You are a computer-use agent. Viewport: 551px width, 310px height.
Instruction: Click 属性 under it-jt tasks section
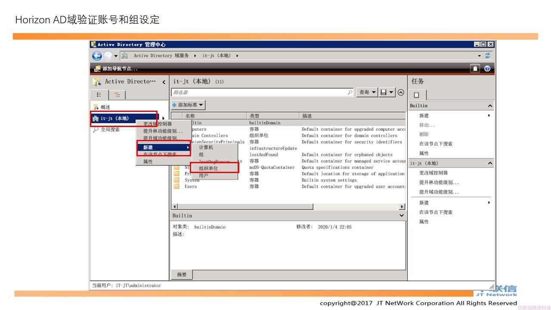pos(424,222)
